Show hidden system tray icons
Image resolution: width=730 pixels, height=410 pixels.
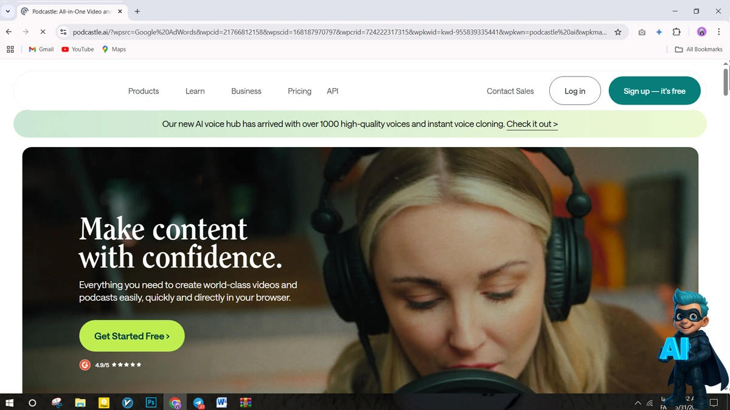638,403
